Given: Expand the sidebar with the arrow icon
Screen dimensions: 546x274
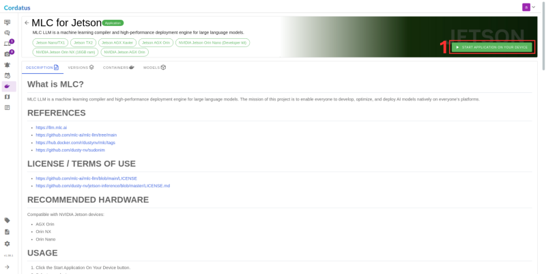Looking at the screenshot, I should (x=8, y=266).
